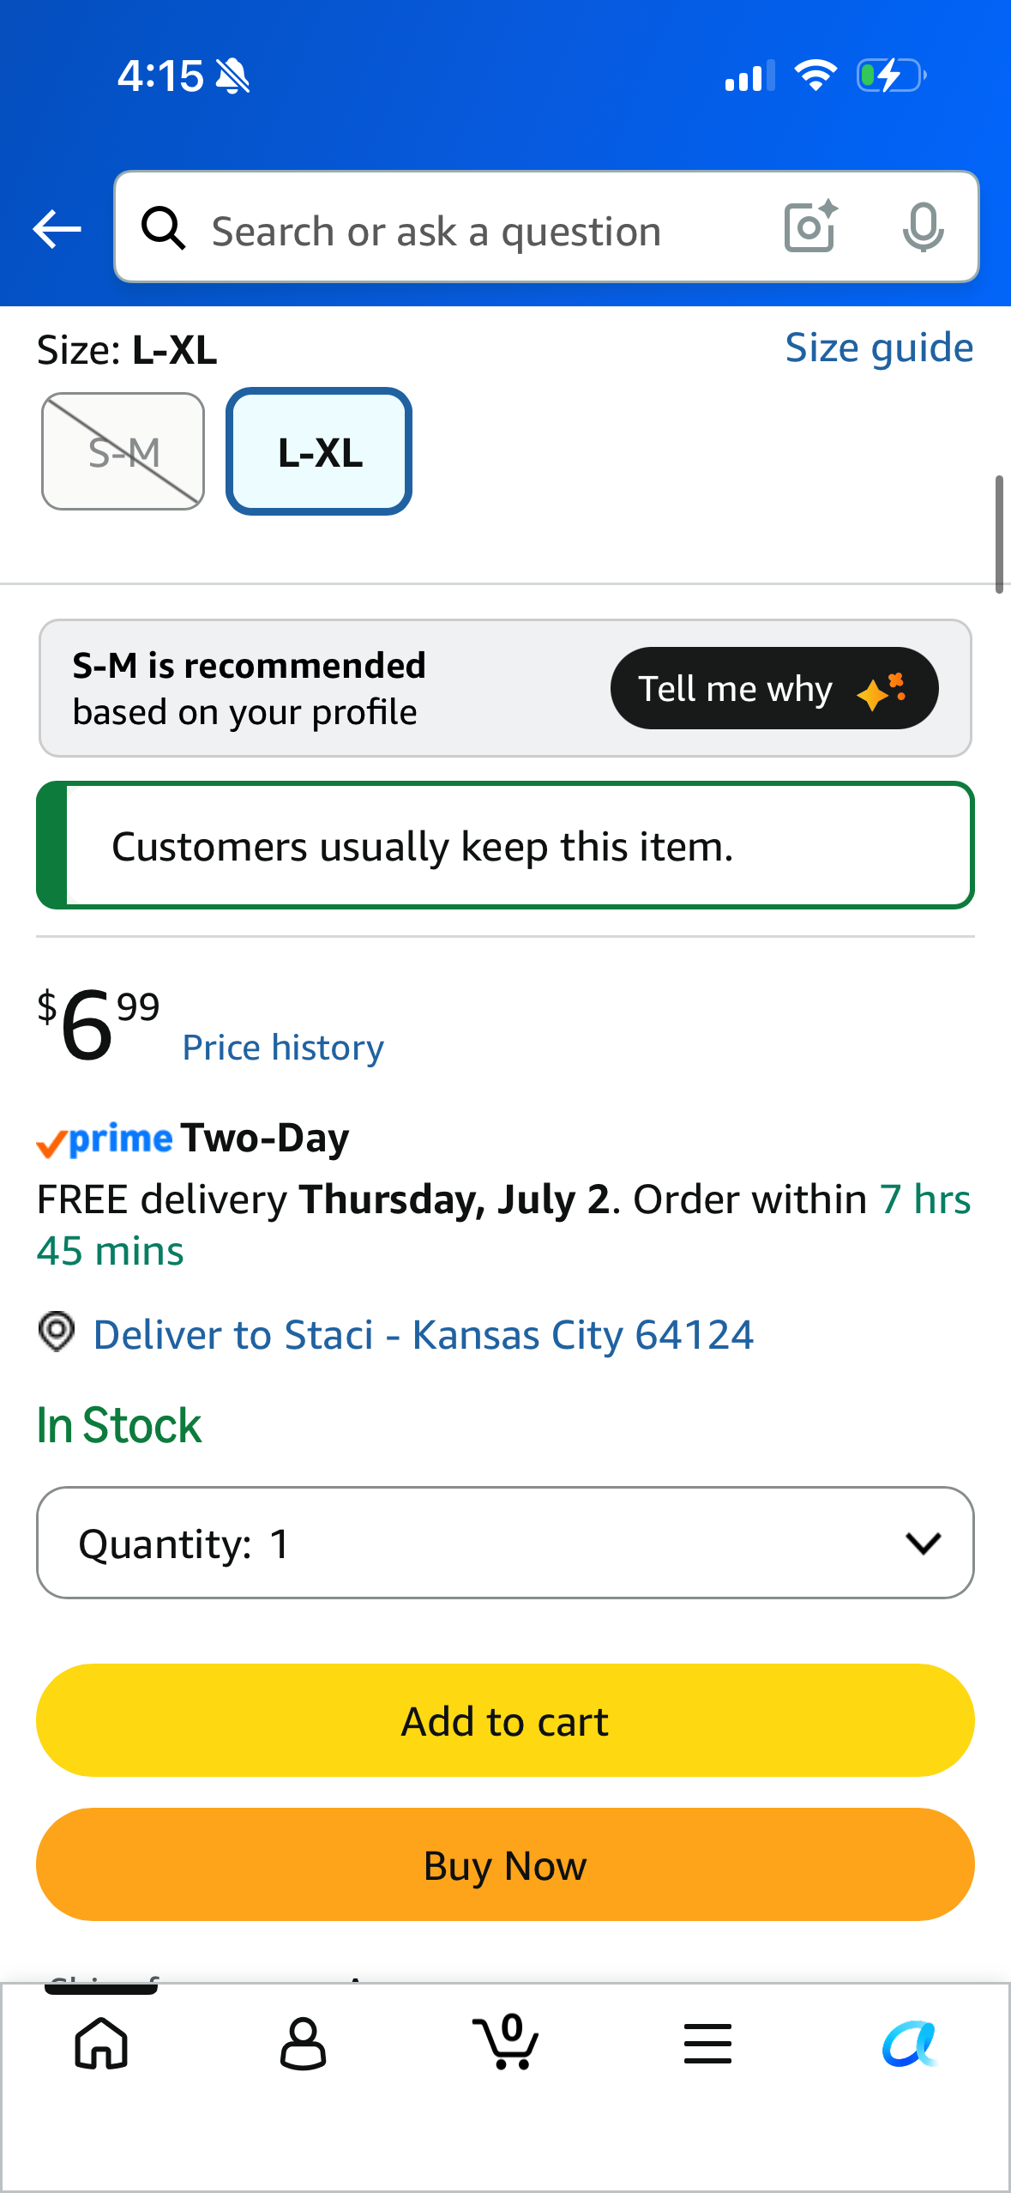
Task: Expand the Quantity dropdown
Action: click(x=505, y=1543)
